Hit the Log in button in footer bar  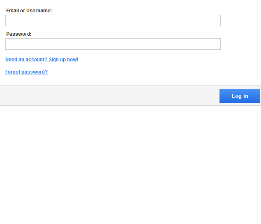240,96
